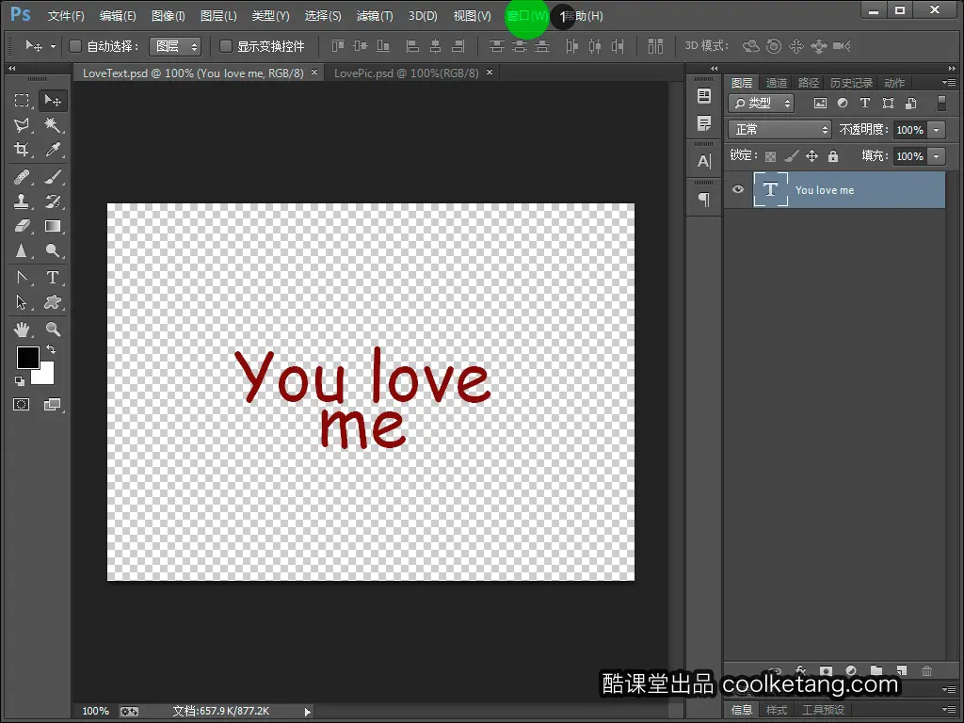Collapse the toolbox double arrow

coord(11,68)
